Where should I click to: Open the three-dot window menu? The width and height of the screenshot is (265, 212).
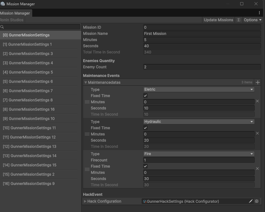point(259,13)
